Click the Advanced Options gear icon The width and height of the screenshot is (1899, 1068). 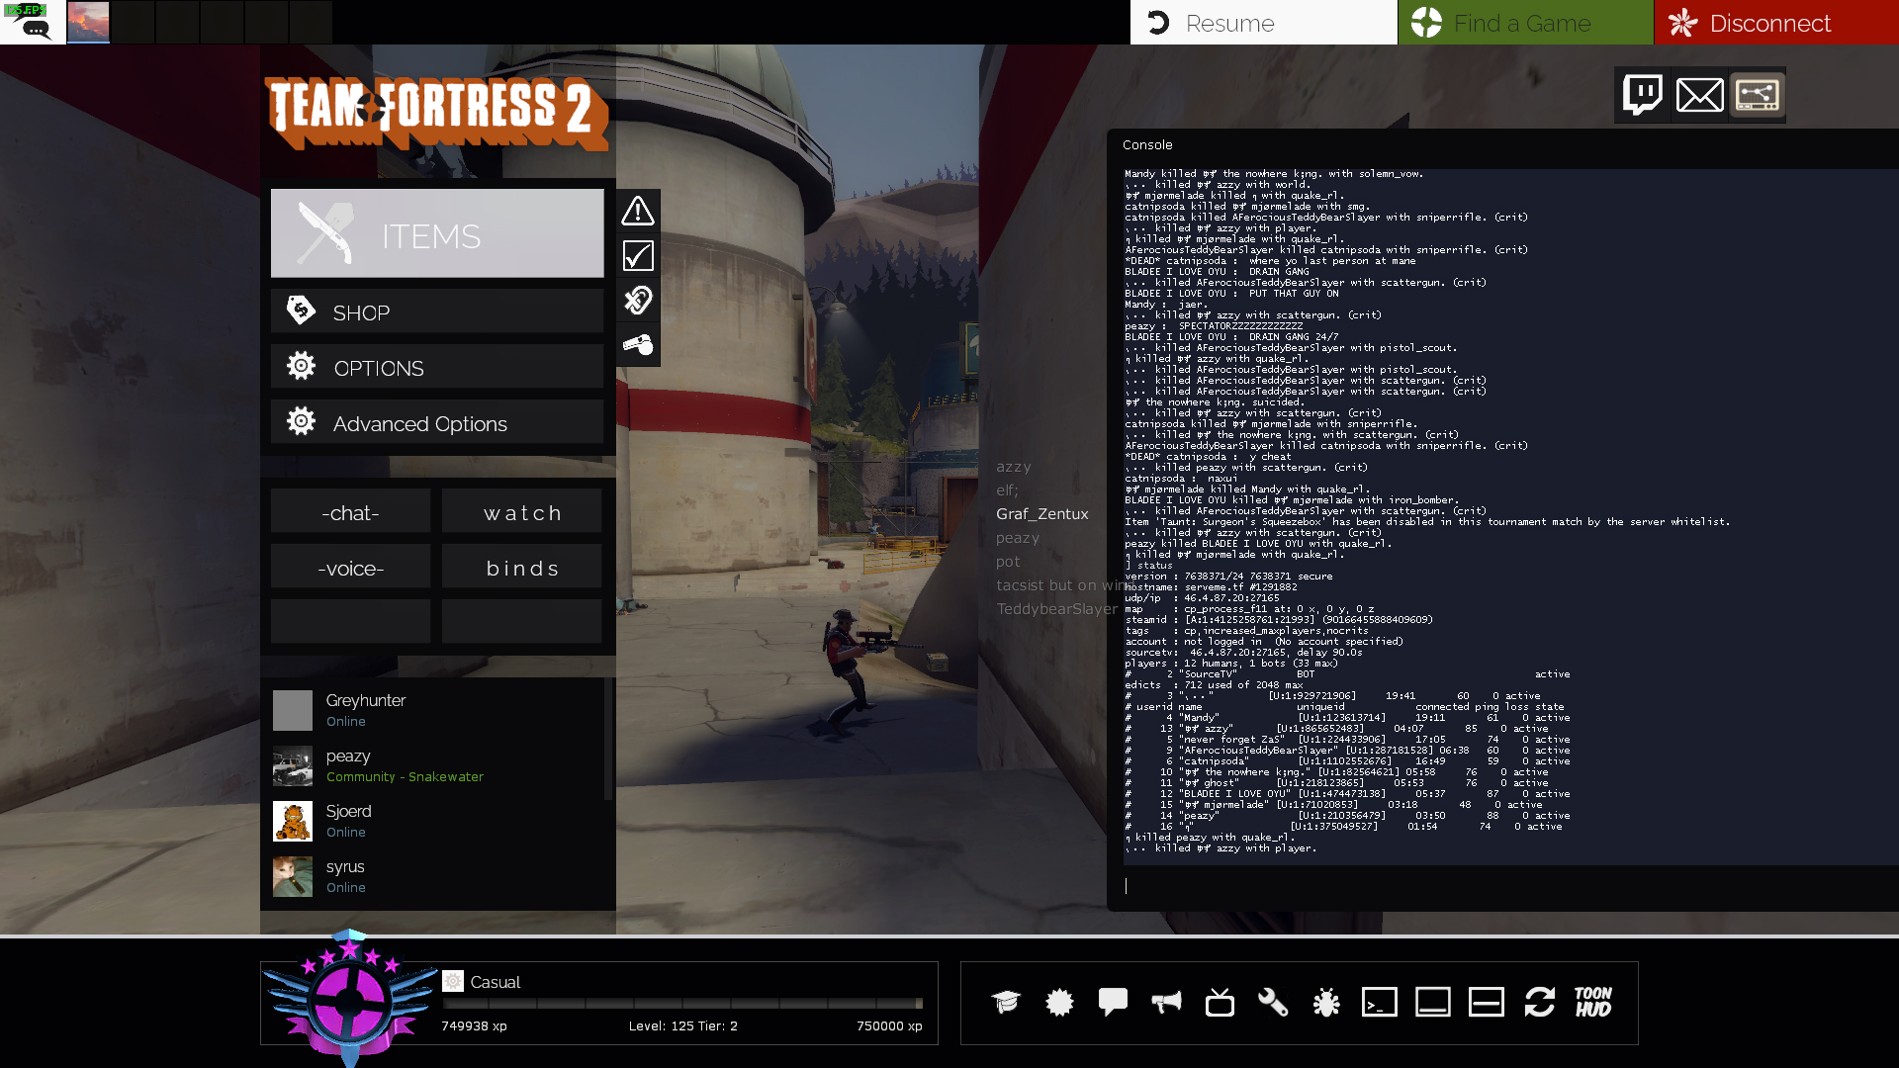click(x=301, y=421)
